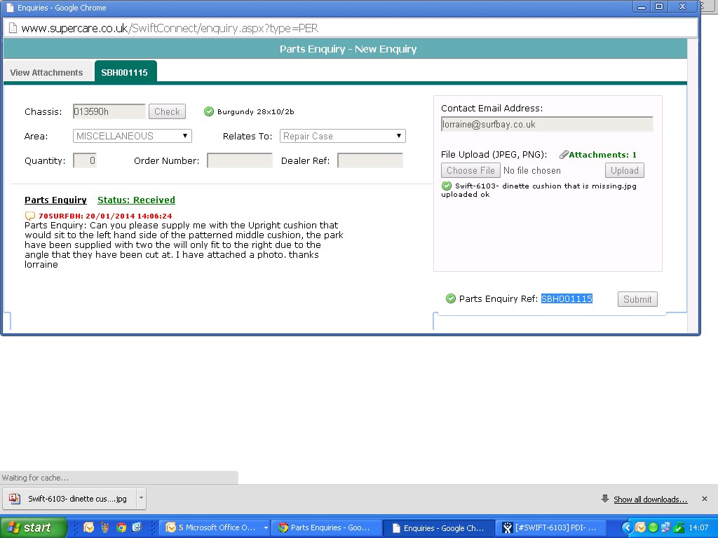Select the SBH001115 tab

(x=125, y=72)
